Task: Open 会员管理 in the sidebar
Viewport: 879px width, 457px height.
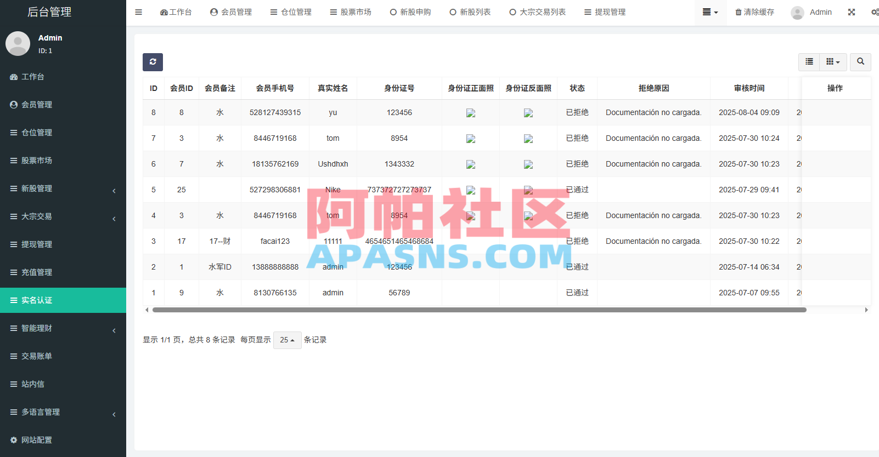Action: pos(63,105)
